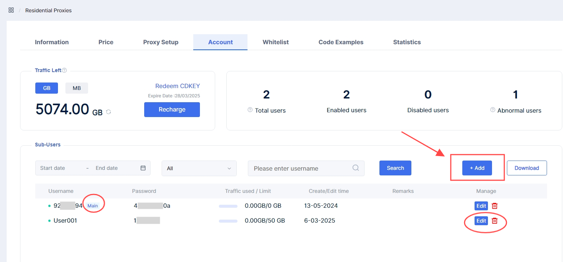Viewport: 563px width, 262px height.
Task: Open the Whitelist tab
Action: click(275, 42)
